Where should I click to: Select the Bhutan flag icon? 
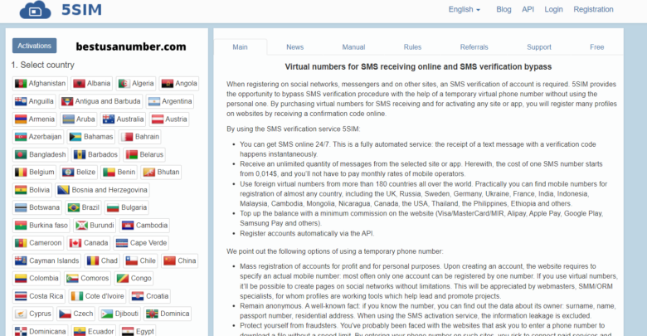click(x=149, y=172)
